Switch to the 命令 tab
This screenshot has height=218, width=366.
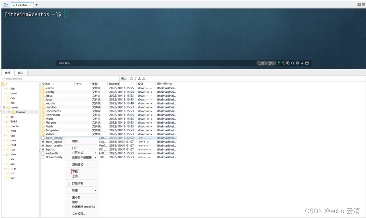pos(21,73)
